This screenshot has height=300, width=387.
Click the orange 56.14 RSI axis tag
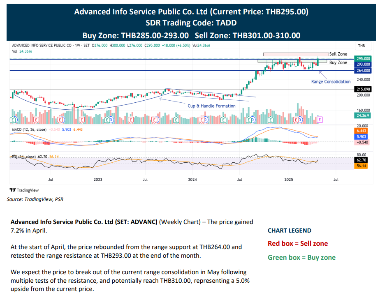point(362,166)
